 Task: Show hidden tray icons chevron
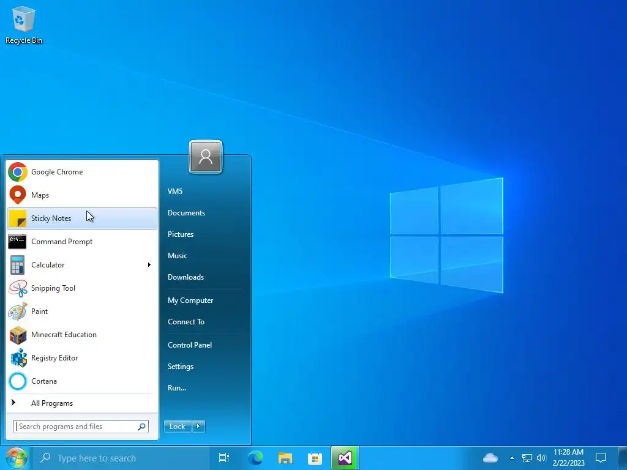(x=512, y=458)
